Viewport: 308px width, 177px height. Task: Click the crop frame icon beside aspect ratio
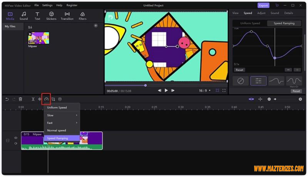point(217,91)
